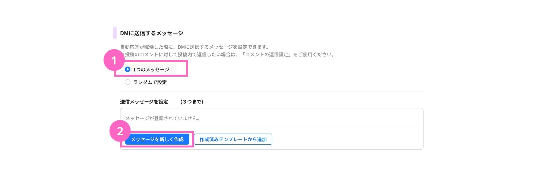Click the DMに送信するメッセージ heading

152,33
